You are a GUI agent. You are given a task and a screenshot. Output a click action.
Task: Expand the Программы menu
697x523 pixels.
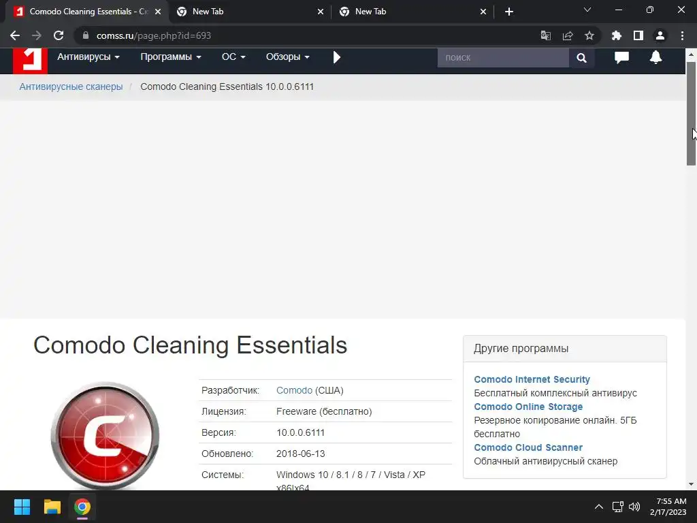click(171, 57)
